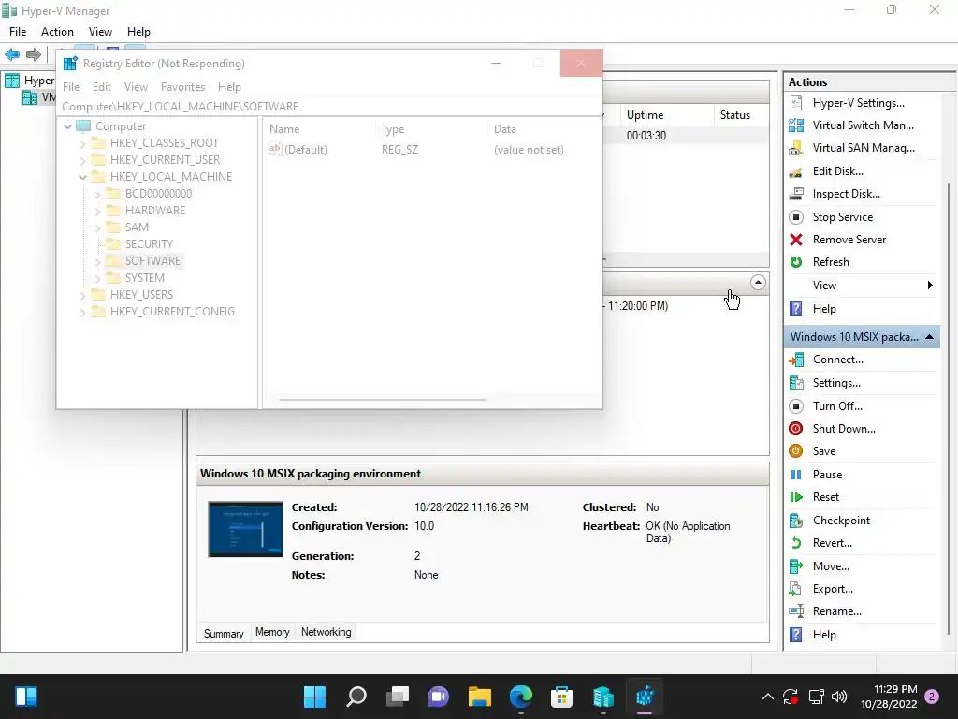Open Registry Editor Favorites menu
The image size is (958, 719).
[182, 87]
